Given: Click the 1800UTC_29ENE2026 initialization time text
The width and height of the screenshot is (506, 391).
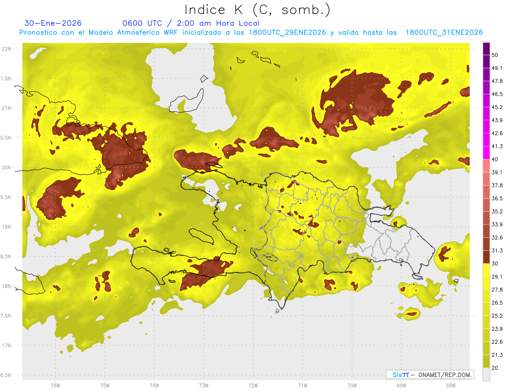Looking at the screenshot, I should [288, 32].
